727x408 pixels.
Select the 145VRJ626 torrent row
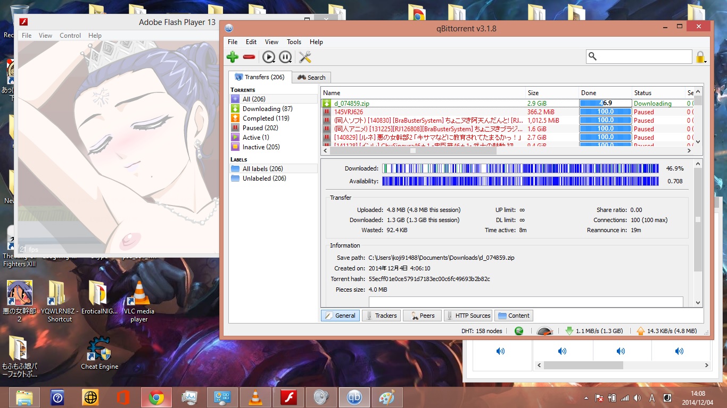(x=507, y=112)
